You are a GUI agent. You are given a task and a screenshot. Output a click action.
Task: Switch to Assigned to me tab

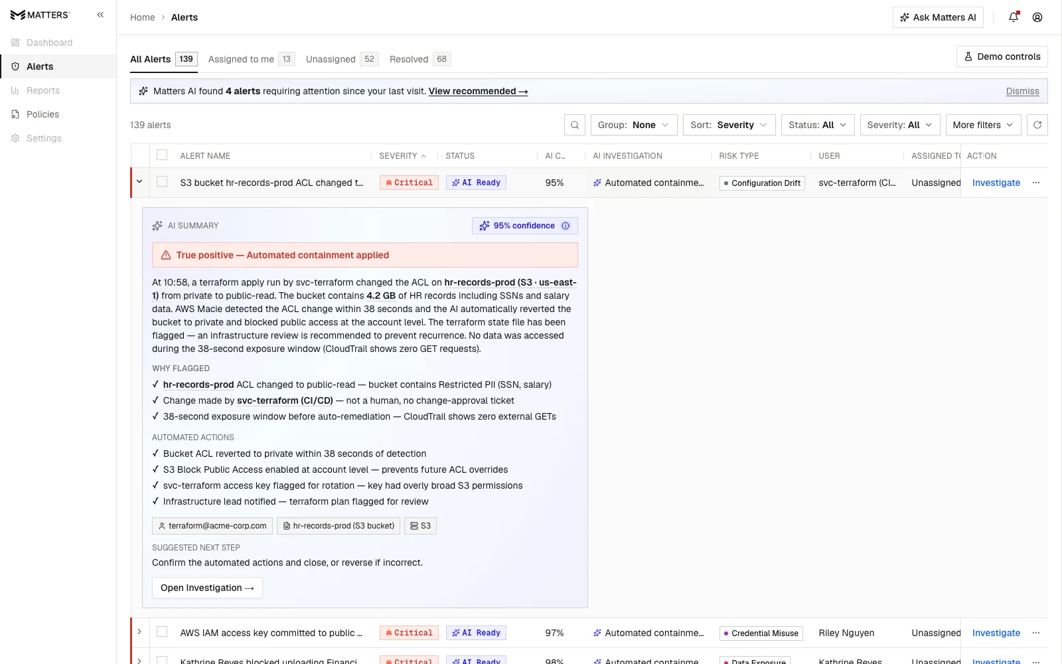pyautogui.click(x=251, y=59)
